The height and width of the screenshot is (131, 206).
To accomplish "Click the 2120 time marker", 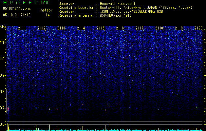I will click(198, 28).
